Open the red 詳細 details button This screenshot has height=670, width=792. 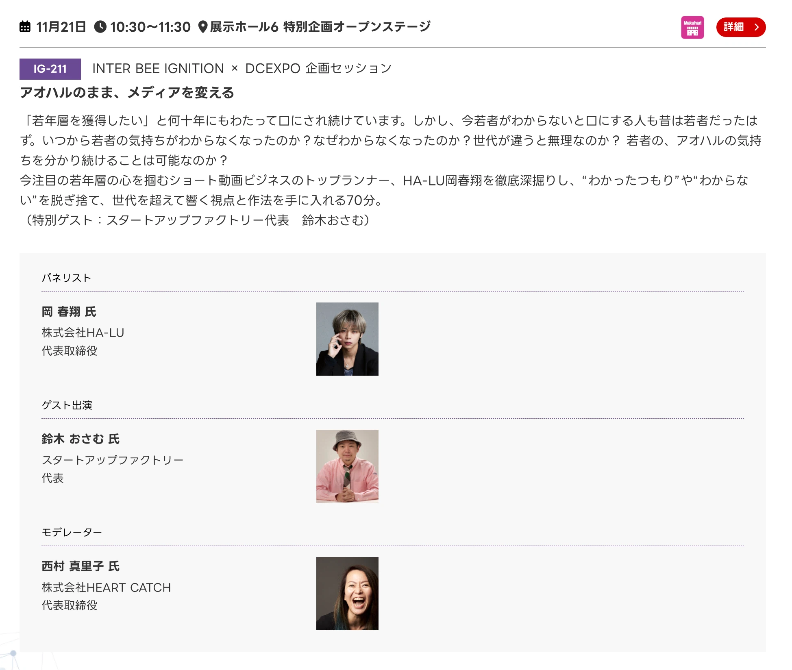coord(740,27)
